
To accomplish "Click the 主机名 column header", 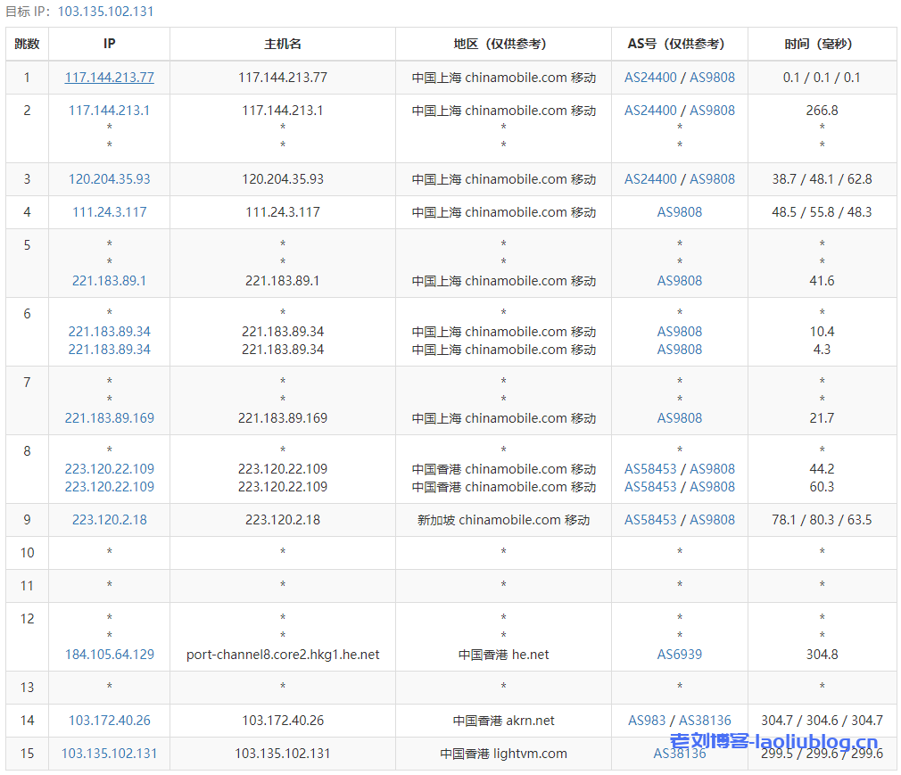I will 283,44.
